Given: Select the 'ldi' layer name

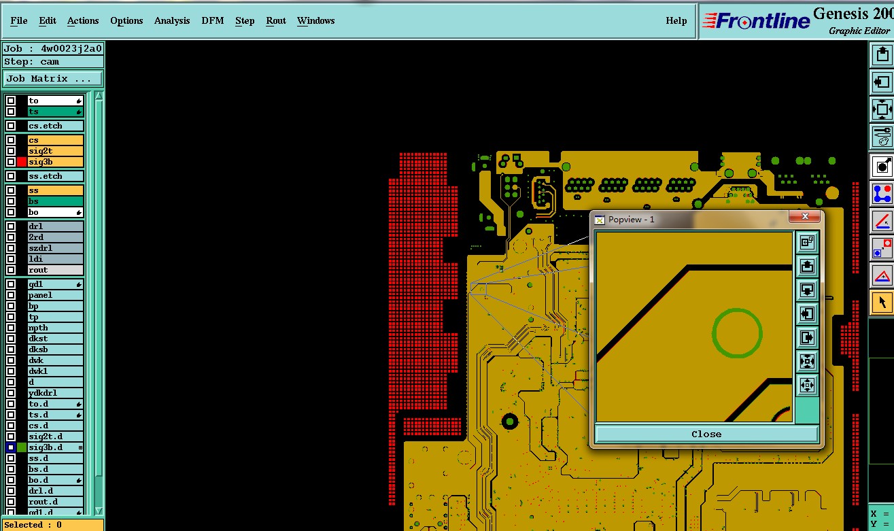Looking at the screenshot, I should 55,259.
